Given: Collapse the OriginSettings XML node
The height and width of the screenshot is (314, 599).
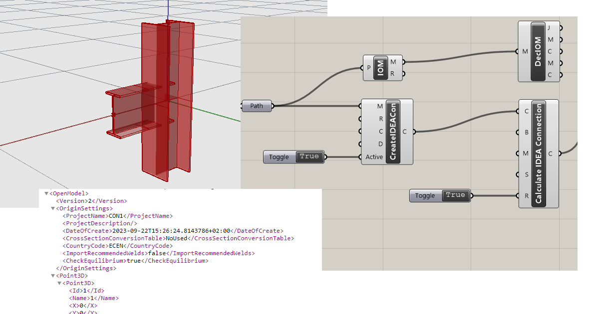Looking at the screenshot, I should [x=52, y=208].
